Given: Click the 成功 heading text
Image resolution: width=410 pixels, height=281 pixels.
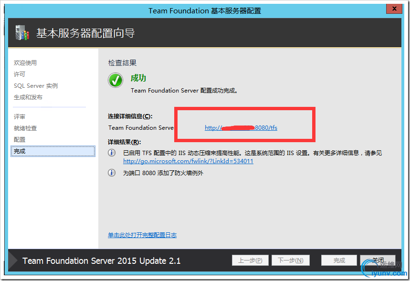Looking at the screenshot, I should coord(138,78).
